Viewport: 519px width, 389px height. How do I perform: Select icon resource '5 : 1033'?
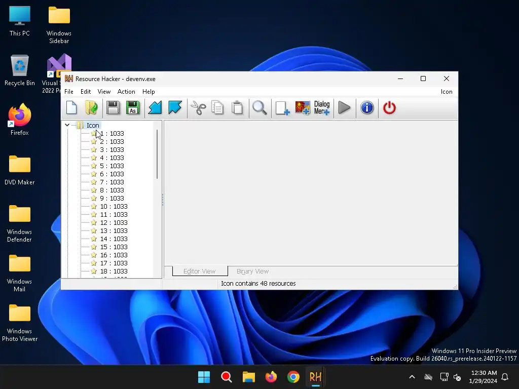[112, 166]
